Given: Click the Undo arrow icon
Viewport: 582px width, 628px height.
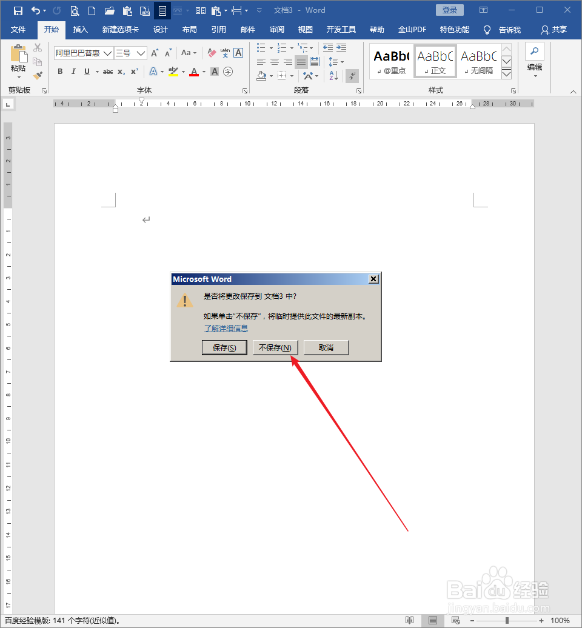Looking at the screenshot, I should 36,10.
